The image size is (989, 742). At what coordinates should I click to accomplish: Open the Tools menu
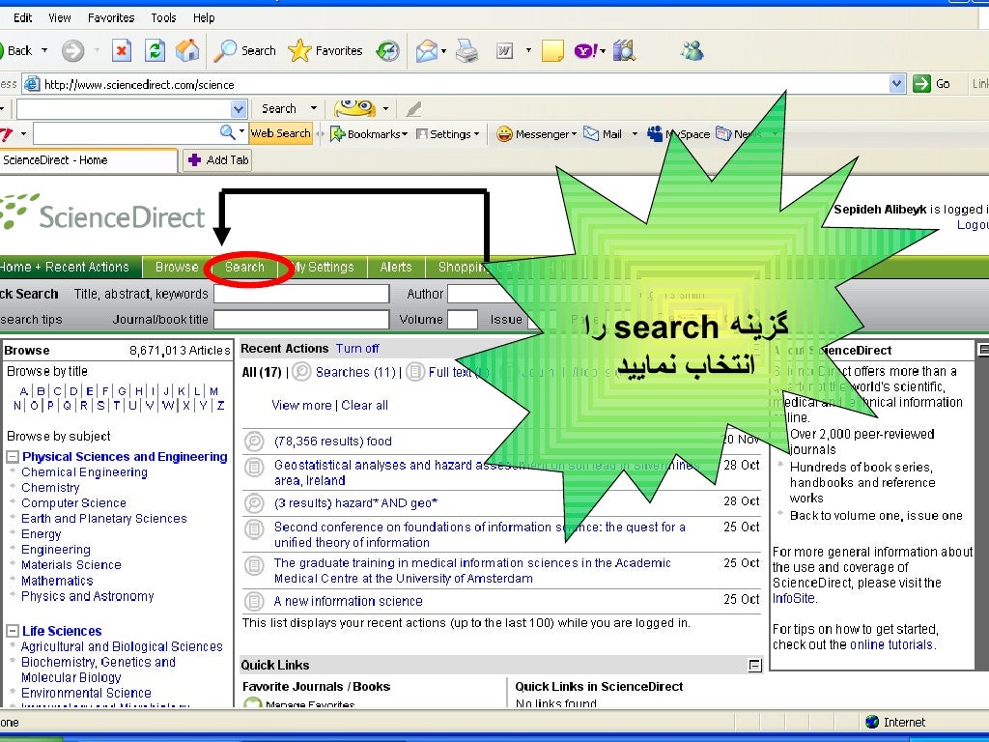(x=163, y=17)
